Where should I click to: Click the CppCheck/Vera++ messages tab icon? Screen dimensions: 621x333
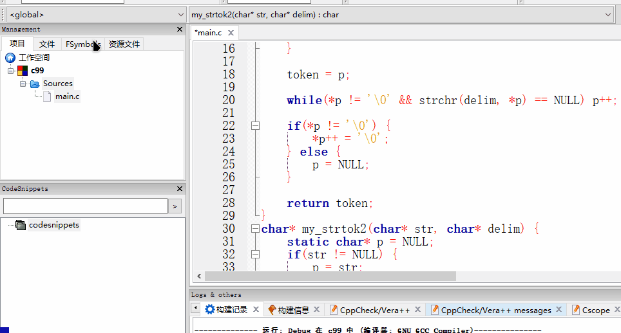pyautogui.click(x=434, y=310)
